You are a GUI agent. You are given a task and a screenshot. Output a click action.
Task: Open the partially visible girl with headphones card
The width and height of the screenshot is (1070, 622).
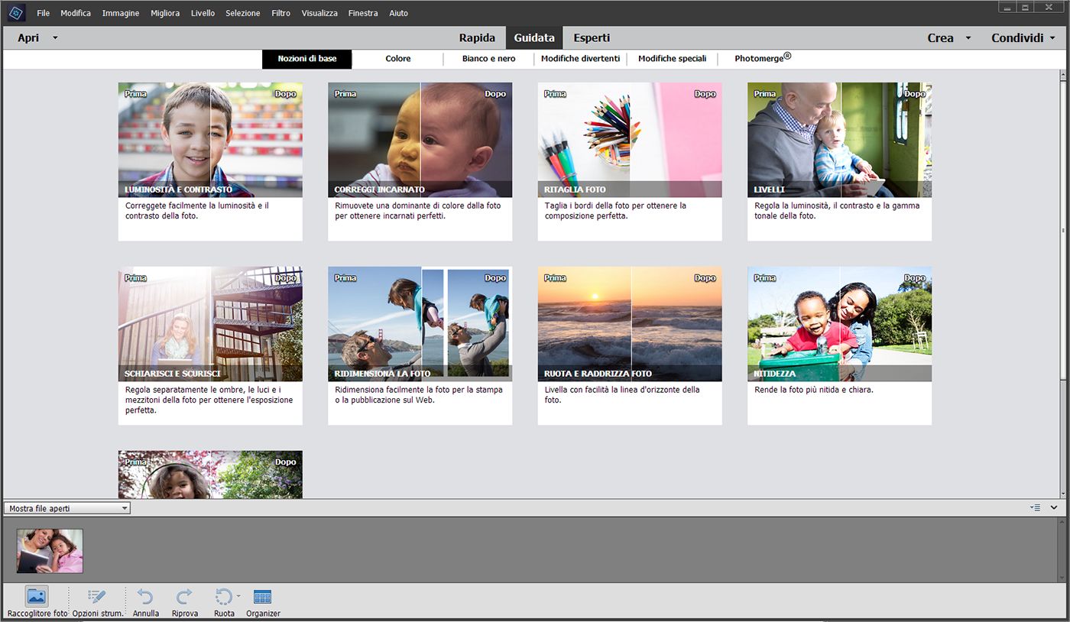click(210, 475)
